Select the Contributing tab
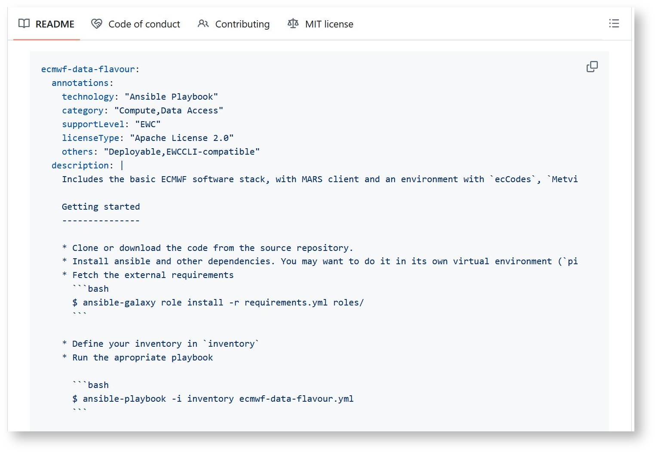This screenshot has height=452, width=655. (242, 24)
